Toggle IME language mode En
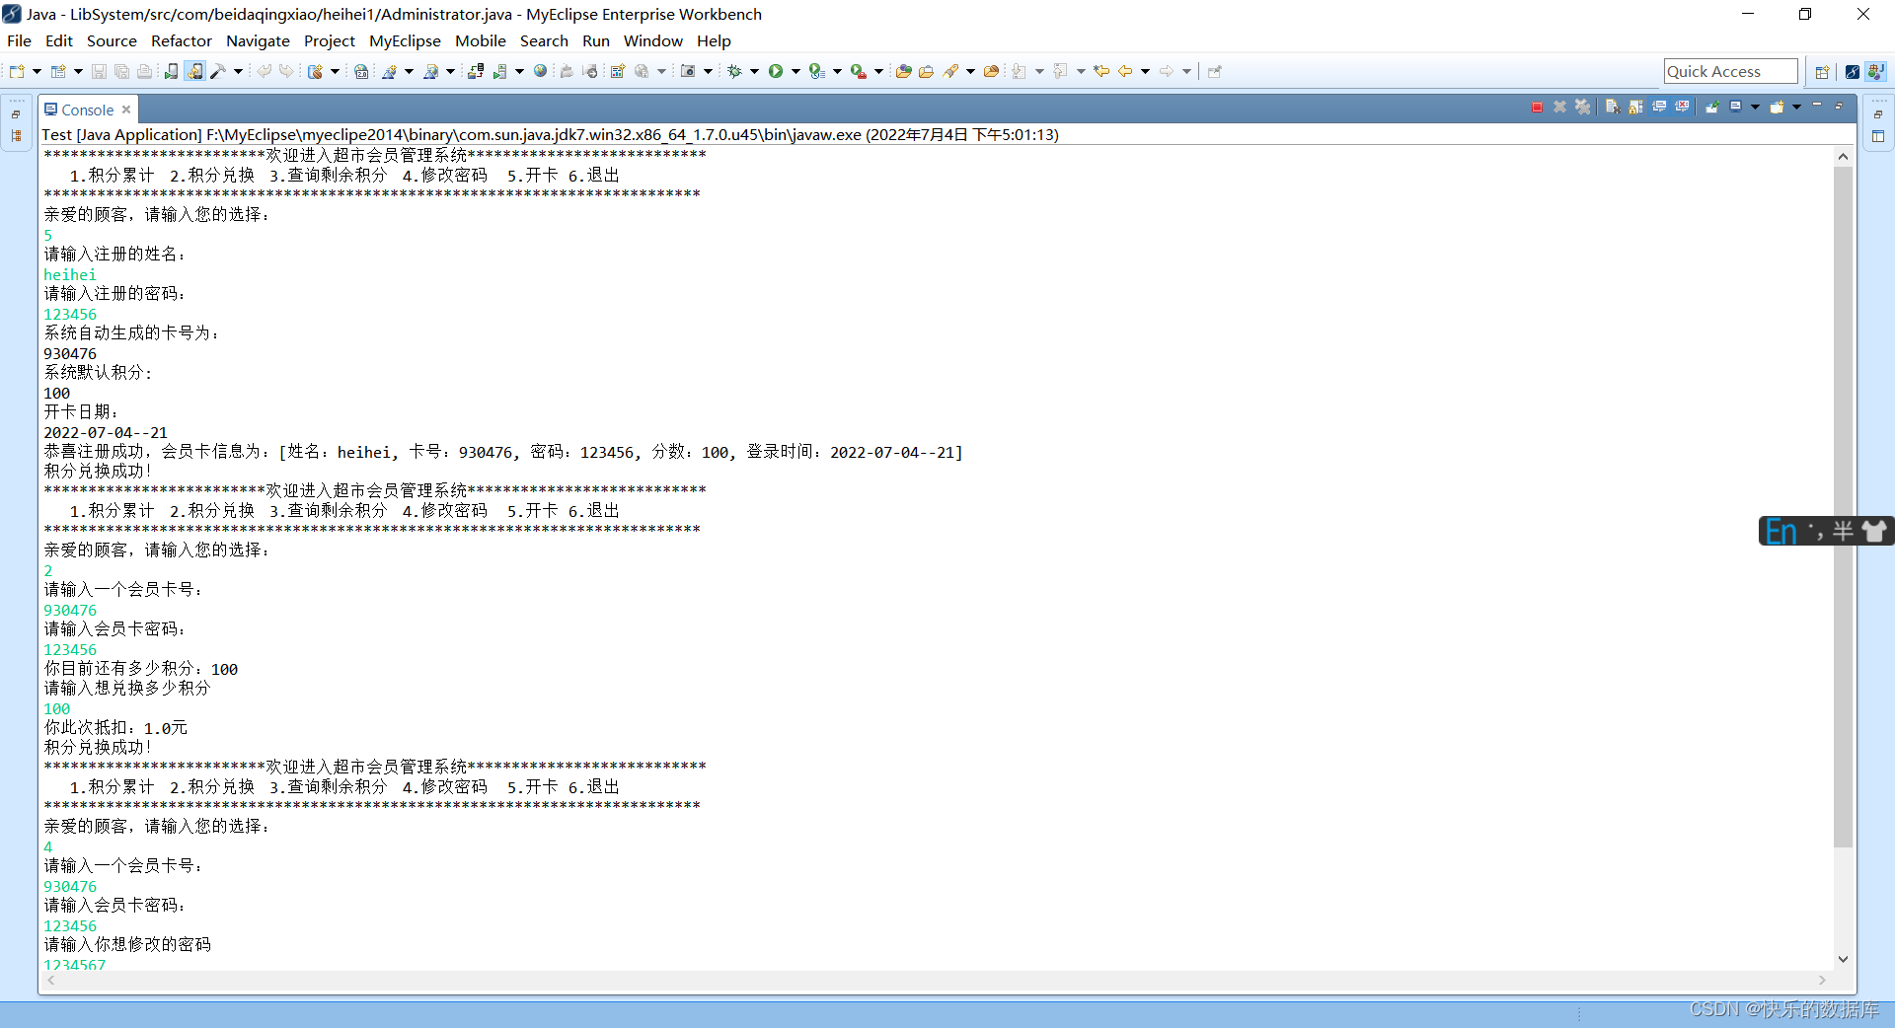 click(x=1781, y=531)
